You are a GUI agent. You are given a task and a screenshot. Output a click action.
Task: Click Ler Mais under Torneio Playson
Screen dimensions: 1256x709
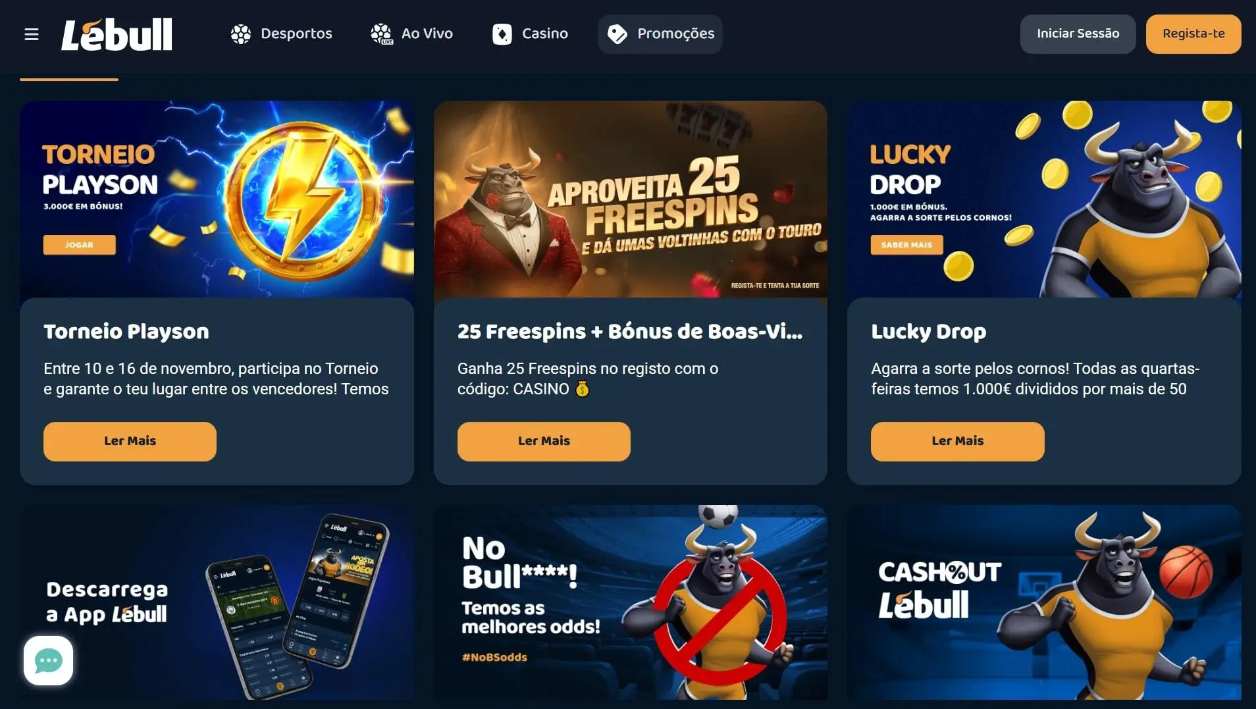click(x=130, y=441)
